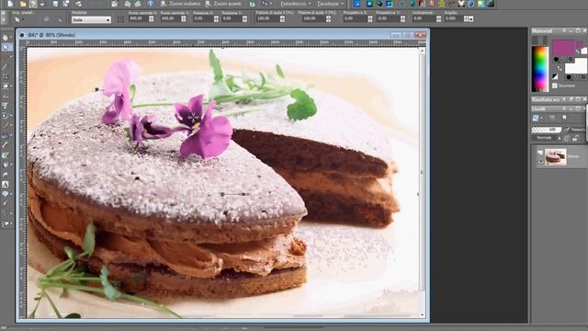Click the Open folder icon

[x=22, y=4]
